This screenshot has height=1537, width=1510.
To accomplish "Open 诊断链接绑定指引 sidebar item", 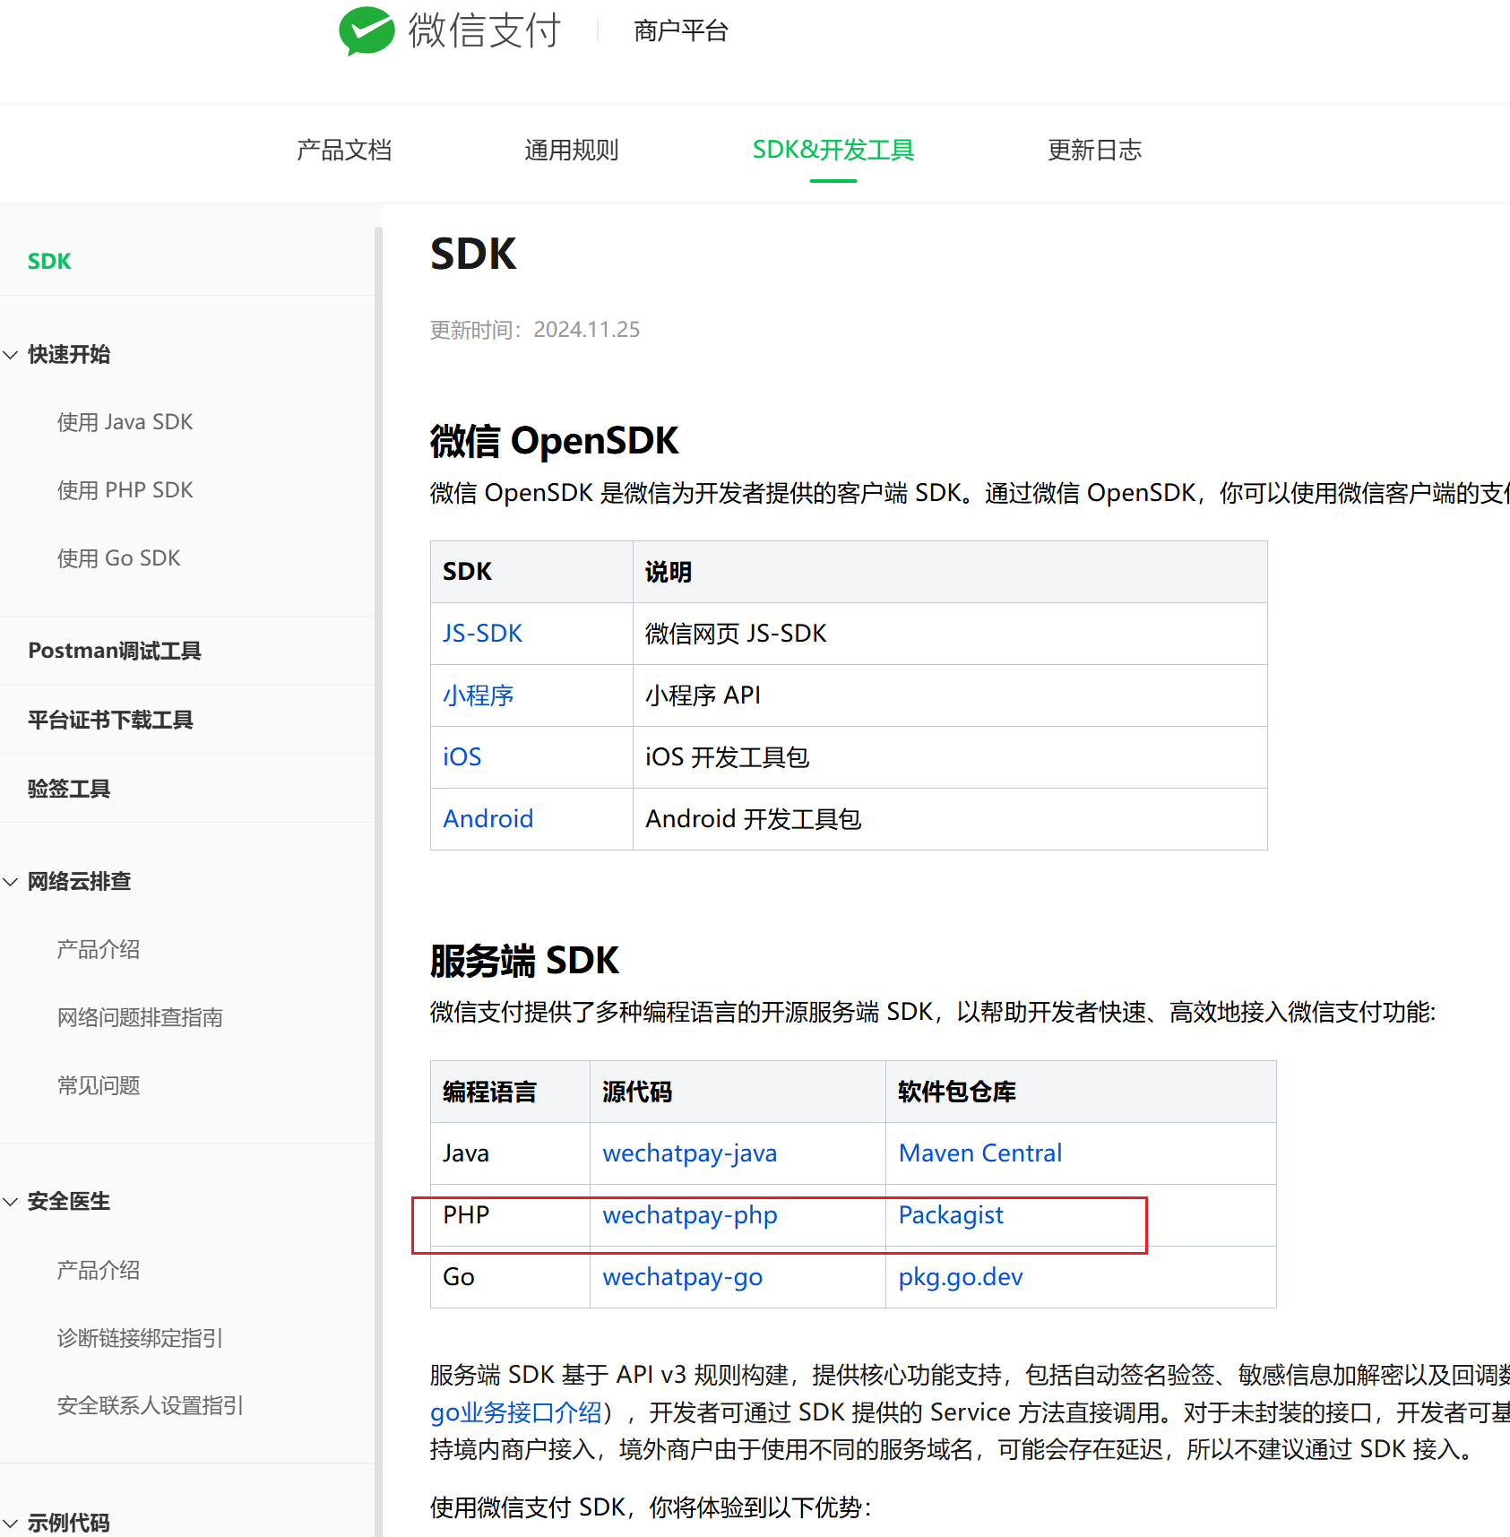I will pos(140,1338).
